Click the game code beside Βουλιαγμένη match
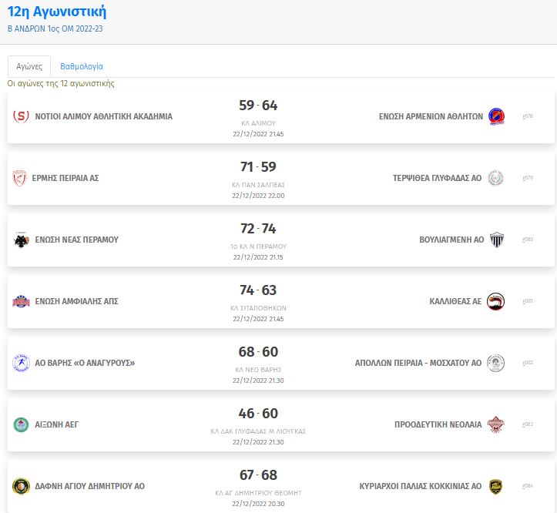Screen dimensions: 557x513 (x=528, y=240)
